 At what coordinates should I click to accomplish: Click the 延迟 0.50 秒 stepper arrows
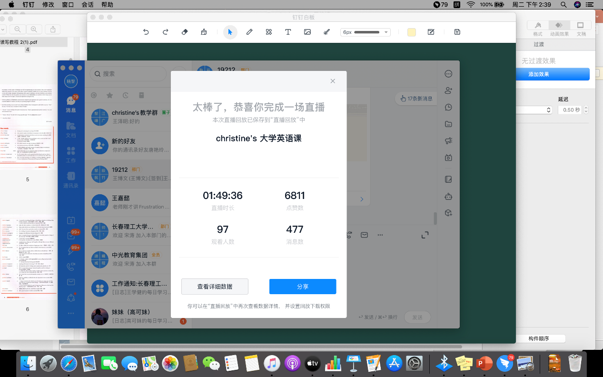click(x=586, y=109)
